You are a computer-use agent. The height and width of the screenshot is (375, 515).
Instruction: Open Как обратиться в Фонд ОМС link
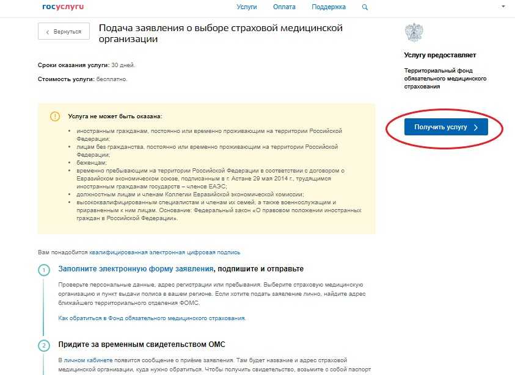152,318
